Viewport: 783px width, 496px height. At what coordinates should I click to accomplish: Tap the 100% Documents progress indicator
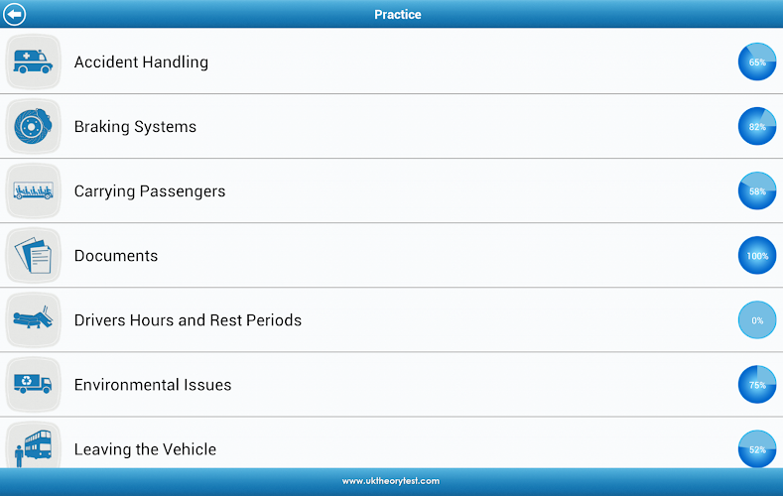click(757, 256)
